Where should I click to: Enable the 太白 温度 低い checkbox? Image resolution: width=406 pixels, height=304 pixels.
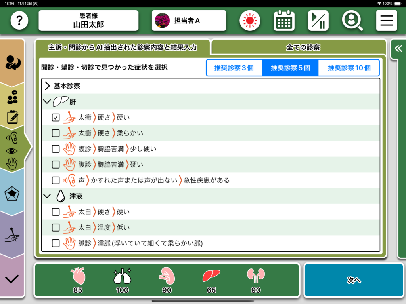pos(56,228)
